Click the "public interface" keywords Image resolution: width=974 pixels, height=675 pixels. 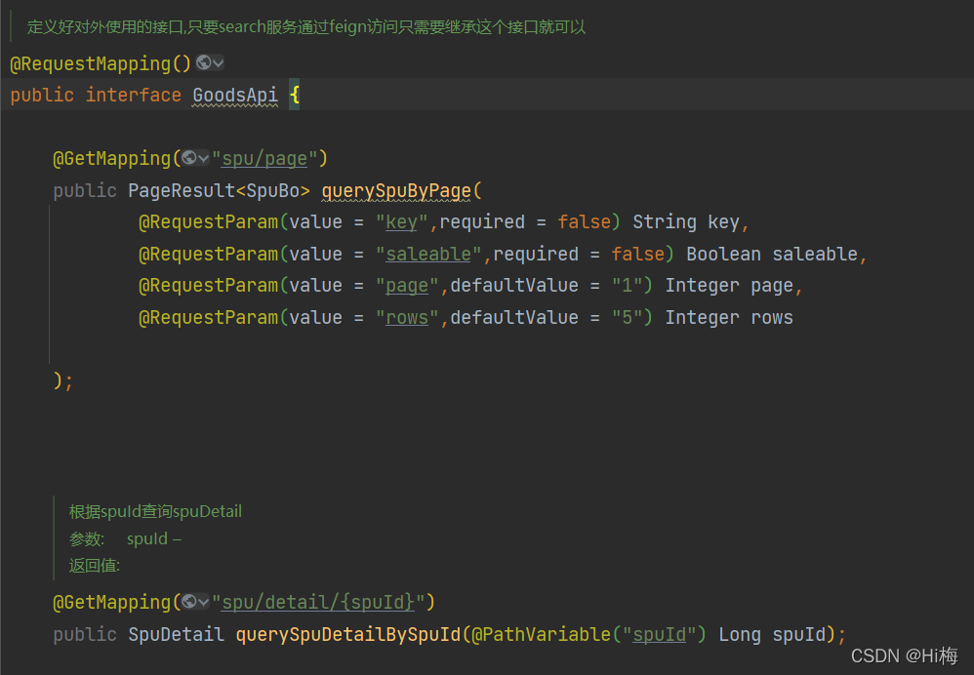click(x=96, y=95)
